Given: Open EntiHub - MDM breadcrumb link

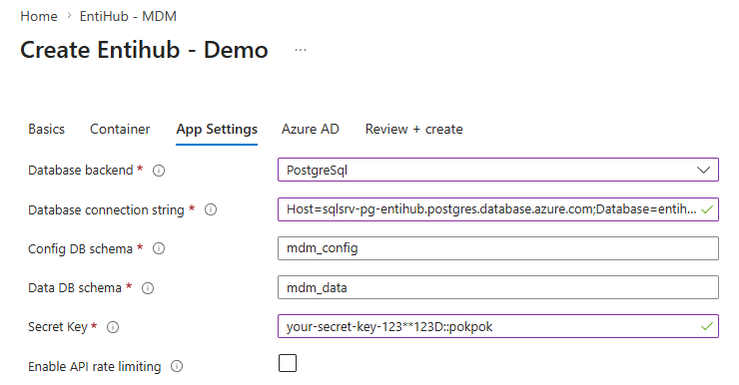Looking at the screenshot, I should coord(128,17).
